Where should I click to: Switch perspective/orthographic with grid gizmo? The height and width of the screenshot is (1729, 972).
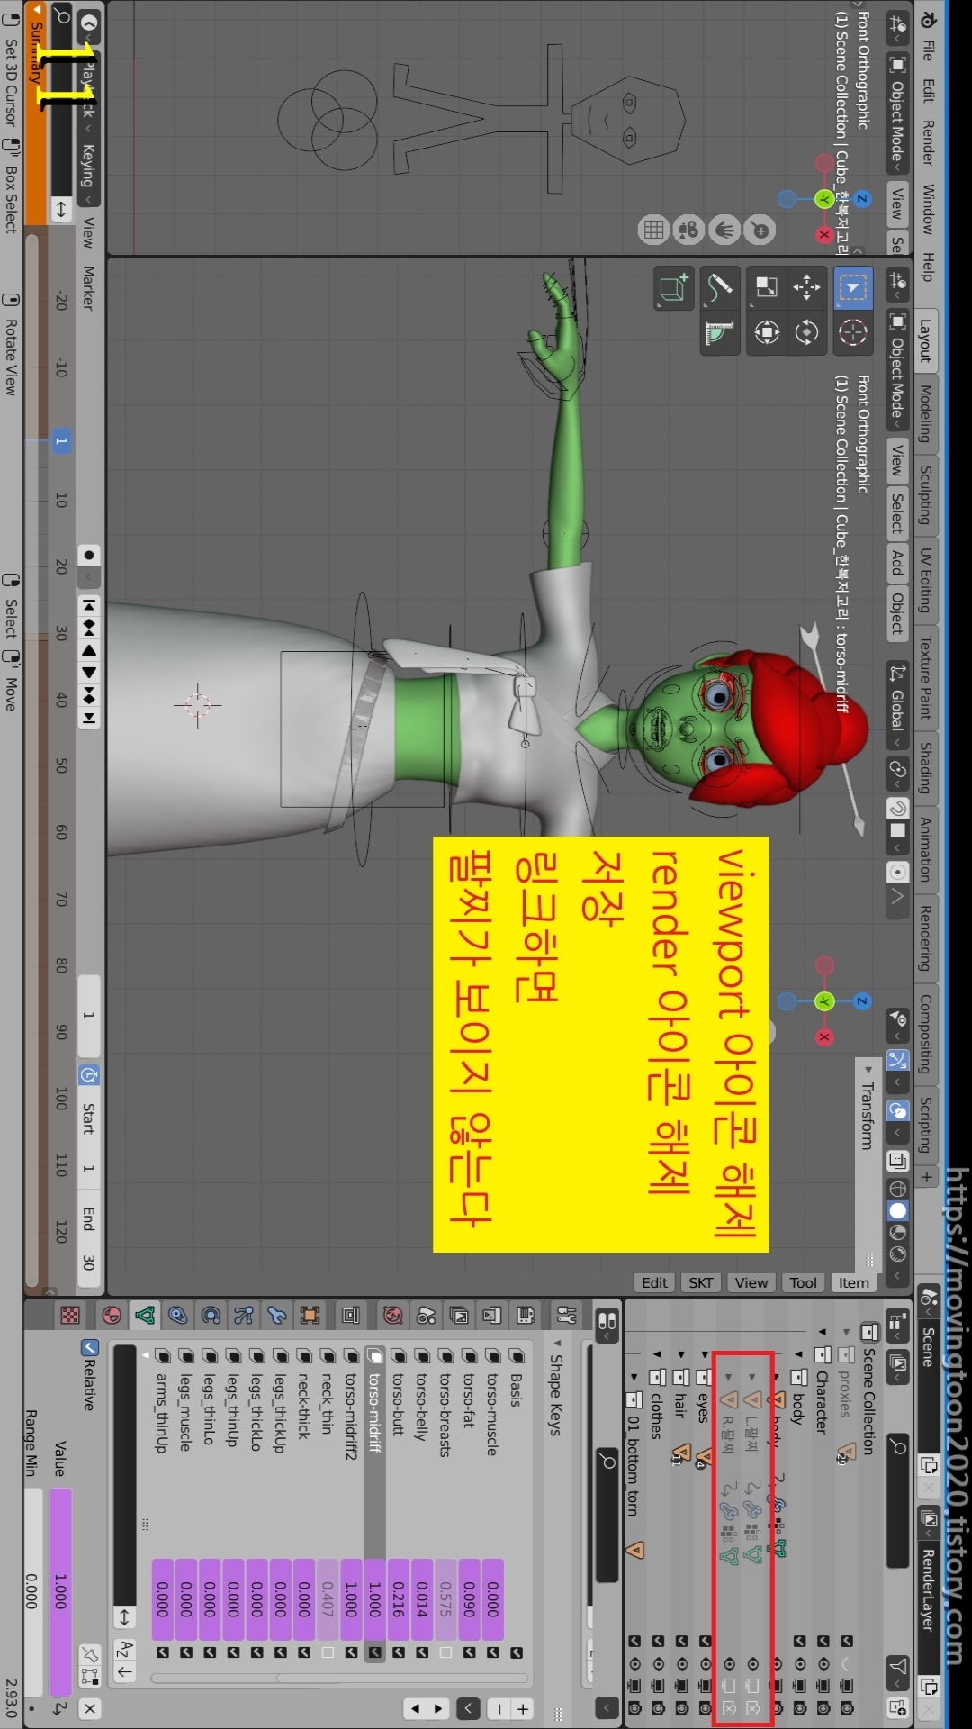click(x=654, y=231)
